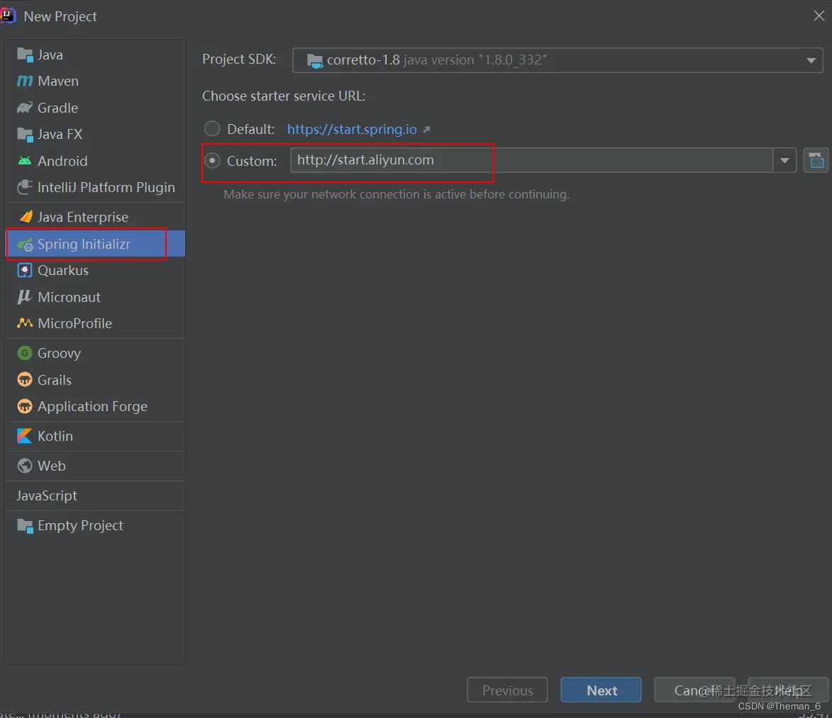Open the https://start.spring.io link
832x718 pixels.
352,130
